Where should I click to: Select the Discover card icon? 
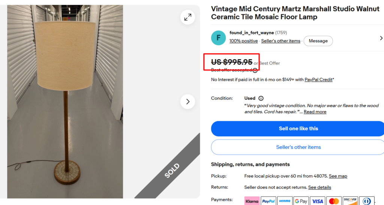pos(350,201)
